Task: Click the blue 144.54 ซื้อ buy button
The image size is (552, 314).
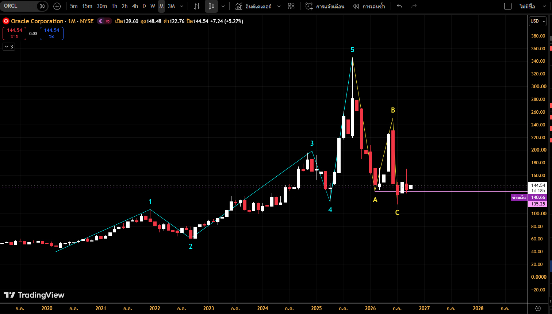Action: click(51, 34)
